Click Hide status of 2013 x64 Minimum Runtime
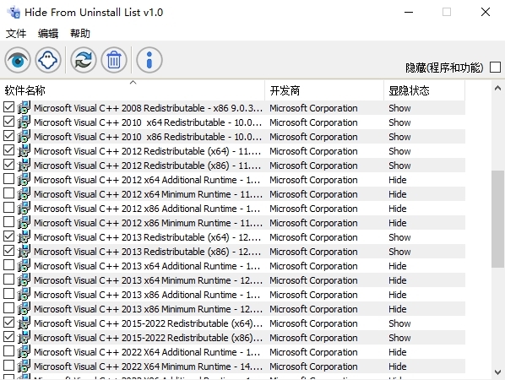 [397, 280]
